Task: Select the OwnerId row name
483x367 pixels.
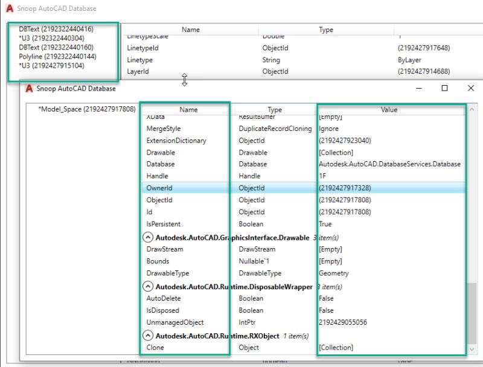Action: pyautogui.click(x=159, y=188)
